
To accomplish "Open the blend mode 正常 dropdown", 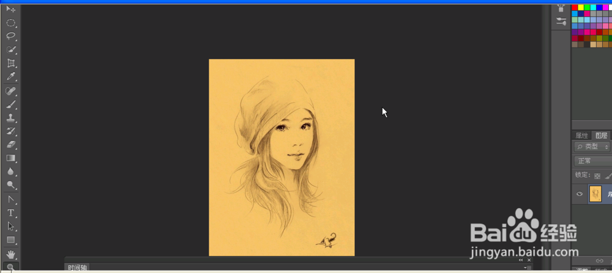I will click(593, 161).
